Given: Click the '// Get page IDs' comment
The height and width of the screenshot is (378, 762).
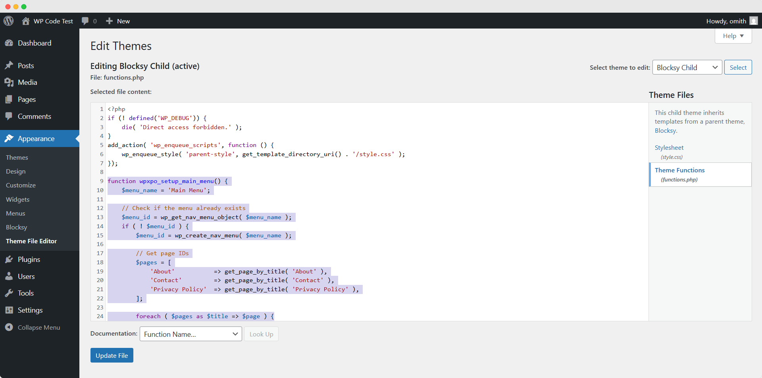Looking at the screenshot, I should point(162,253).
